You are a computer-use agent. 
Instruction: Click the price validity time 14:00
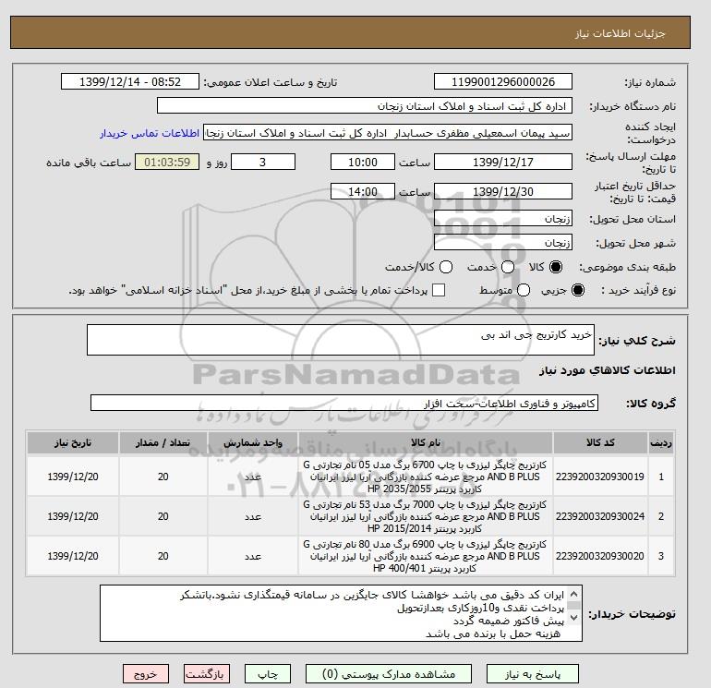click(x=363, y=191)
